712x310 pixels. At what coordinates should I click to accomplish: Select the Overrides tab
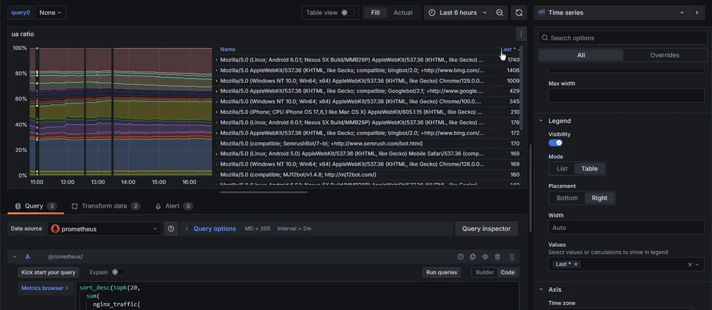(x=664, y=55)
